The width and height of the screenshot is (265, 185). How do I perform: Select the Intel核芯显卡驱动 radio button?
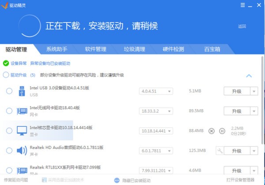click(x=9, y=130)
